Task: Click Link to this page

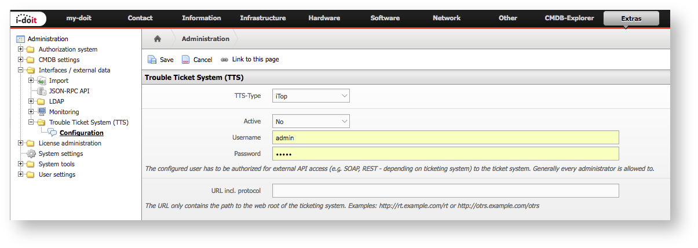Action: coord(255,59)
